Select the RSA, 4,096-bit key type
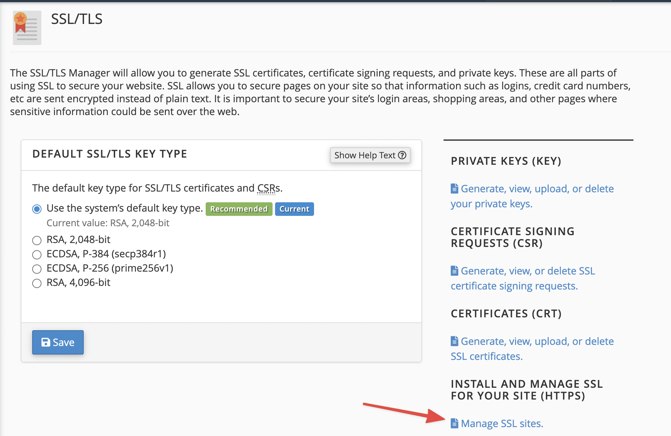This screenshot has height=436, width=671. point(36,283)
